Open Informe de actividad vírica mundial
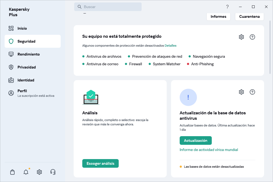This screenshot has width=273, height=182. tap(209, 149)
